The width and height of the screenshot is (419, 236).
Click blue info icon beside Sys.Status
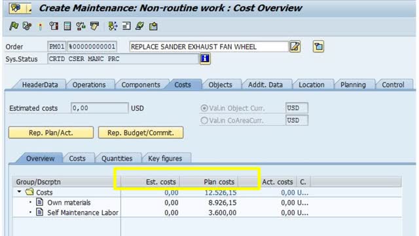click(x=205, y=58)
